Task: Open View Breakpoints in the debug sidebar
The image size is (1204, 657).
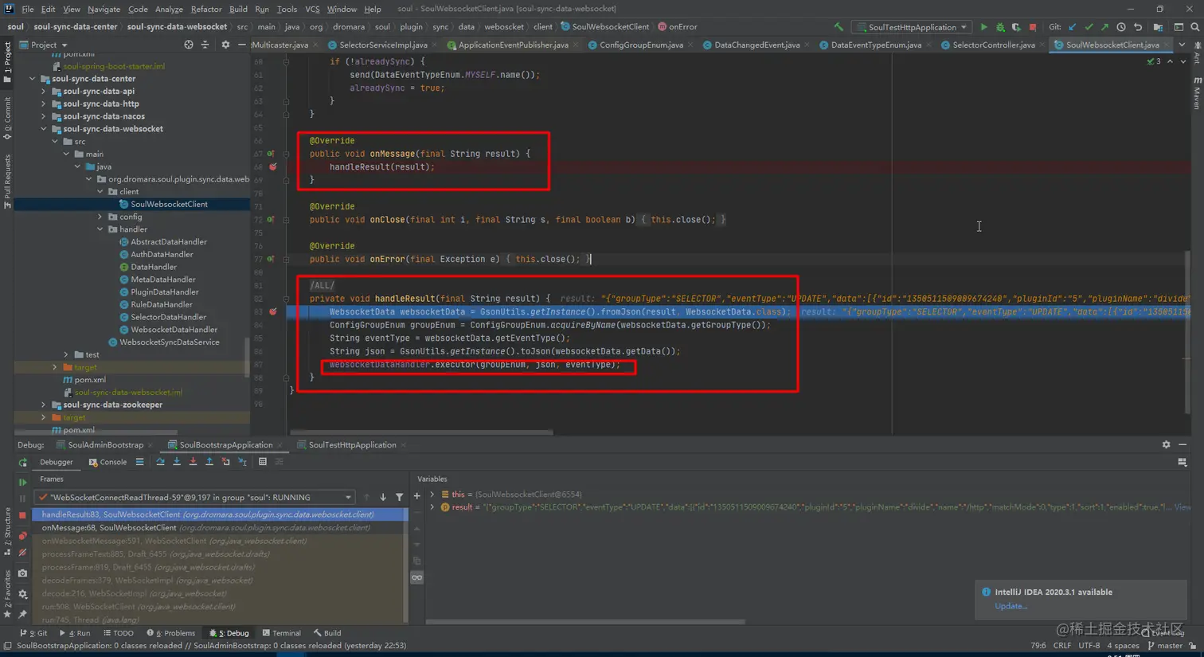Action: click(x=22, y=536)
